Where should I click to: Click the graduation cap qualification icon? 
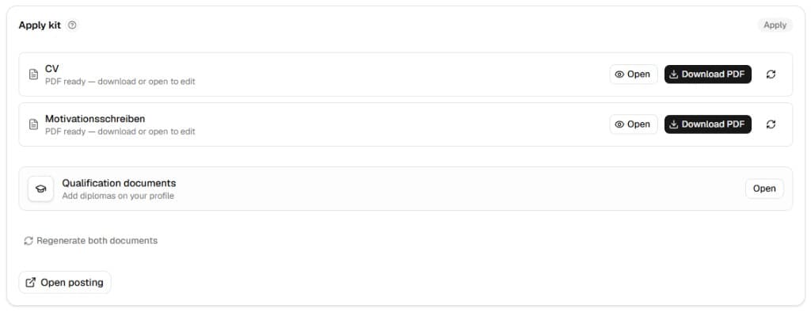click(41, 189)
